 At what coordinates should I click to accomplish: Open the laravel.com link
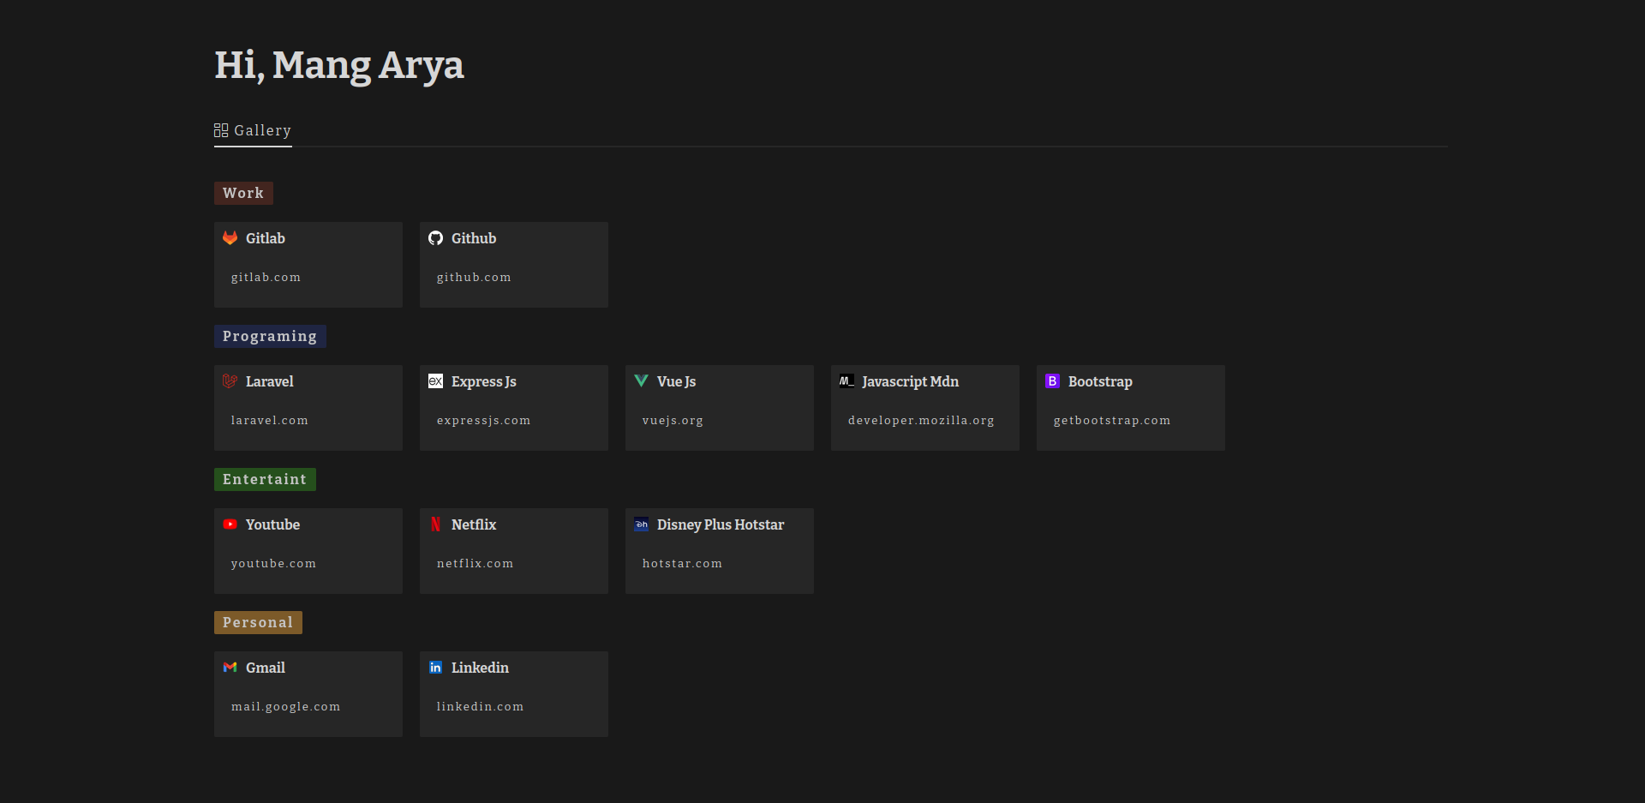tap(269, 421)
